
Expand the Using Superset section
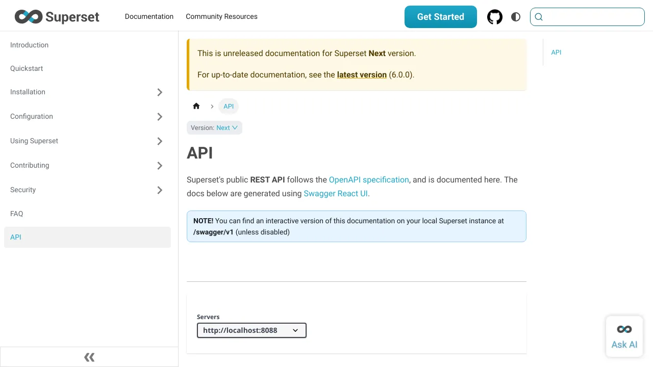160,141
